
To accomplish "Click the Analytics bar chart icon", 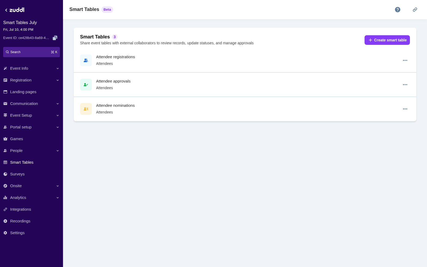I will pos(5,198).
